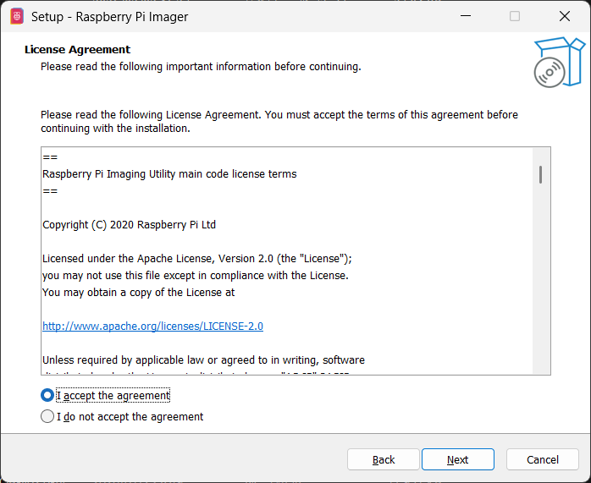The width and height of the screenshot is (591, 483).
Task: Click the 'Copyright (C) 2020 Raspberry Pi Ltd' line
Action: click(x=129, y=225)
